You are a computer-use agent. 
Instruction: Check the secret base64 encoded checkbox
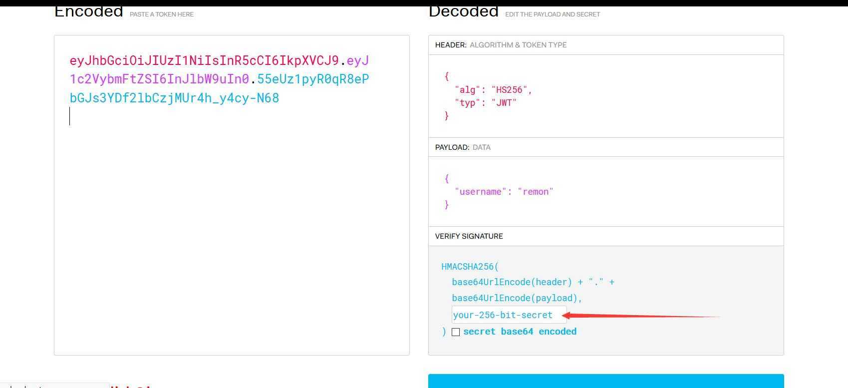[456, 332]
